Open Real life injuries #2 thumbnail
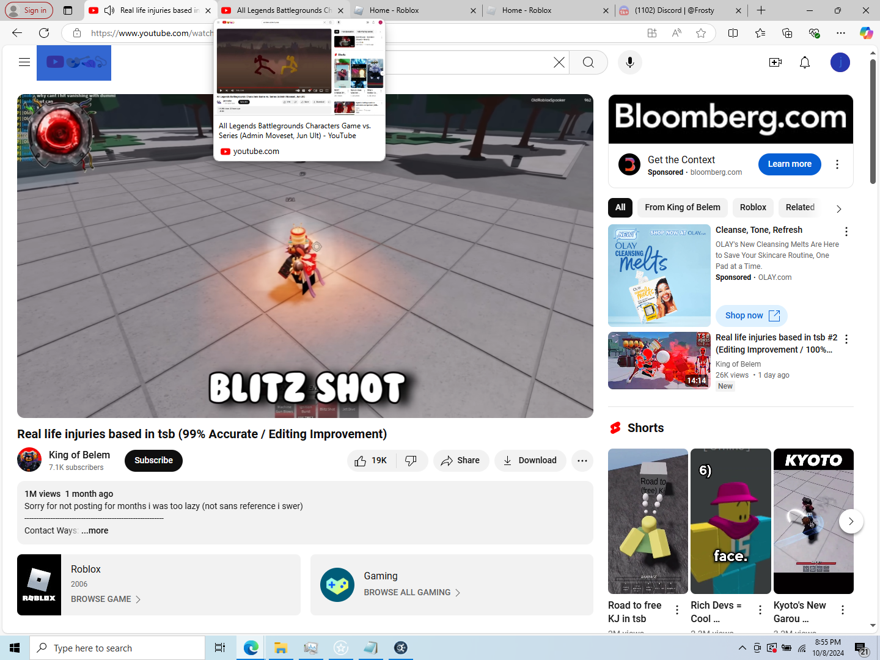 click(x=659, y=361)
